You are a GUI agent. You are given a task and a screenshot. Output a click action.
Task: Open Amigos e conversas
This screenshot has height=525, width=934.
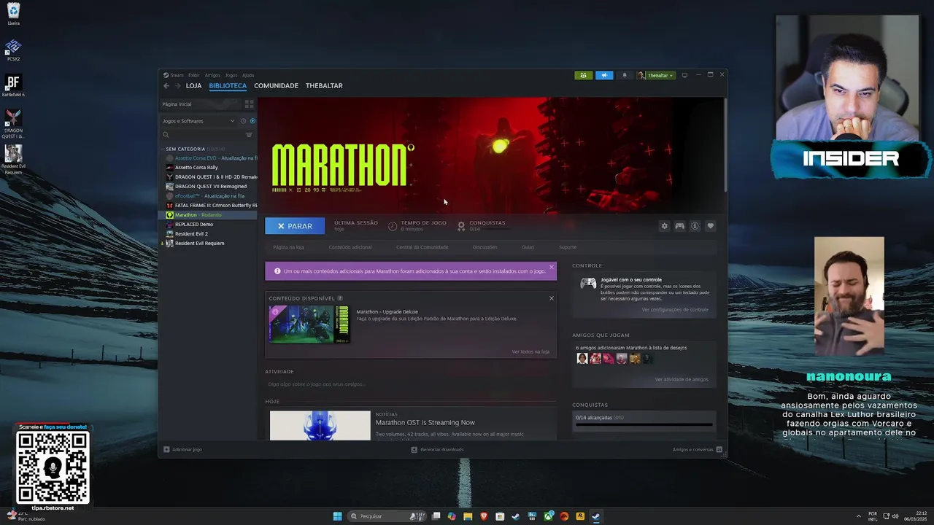click(697, 450)
